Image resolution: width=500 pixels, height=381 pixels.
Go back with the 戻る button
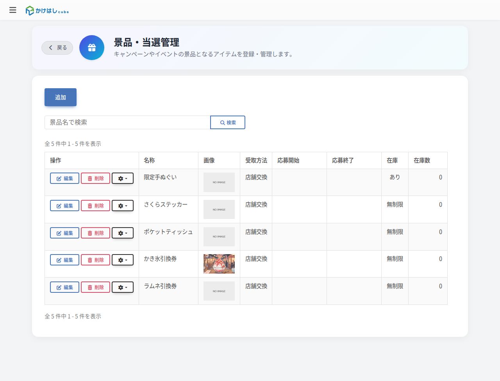click(57, 48)
